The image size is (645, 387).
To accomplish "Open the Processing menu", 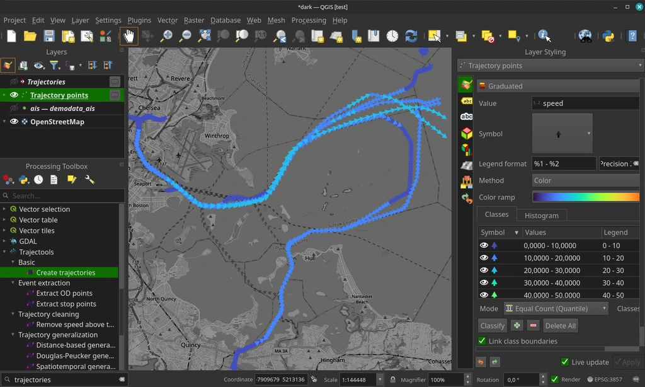I will pos(309,20).
